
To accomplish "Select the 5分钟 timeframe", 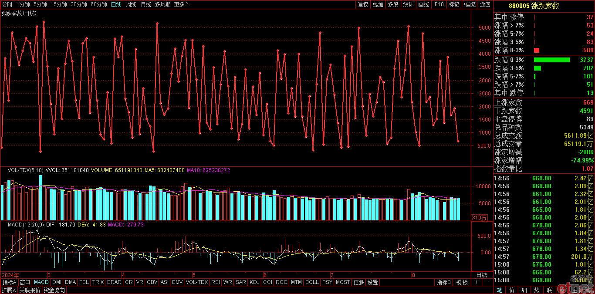I will 40,4.
